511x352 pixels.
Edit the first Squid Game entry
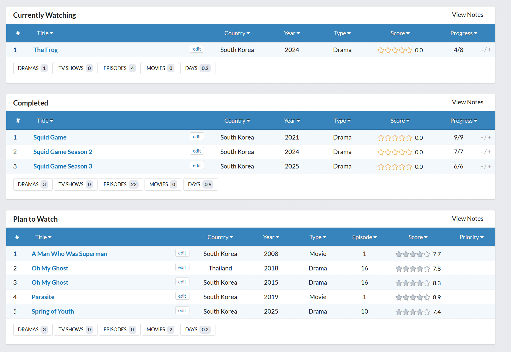coord(197,137)
